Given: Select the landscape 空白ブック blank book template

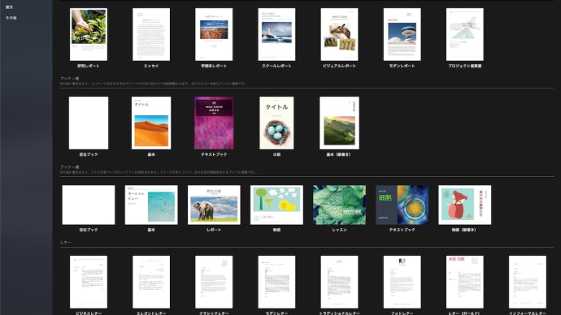Looking at the screenshot, I should tap(89, 205).
